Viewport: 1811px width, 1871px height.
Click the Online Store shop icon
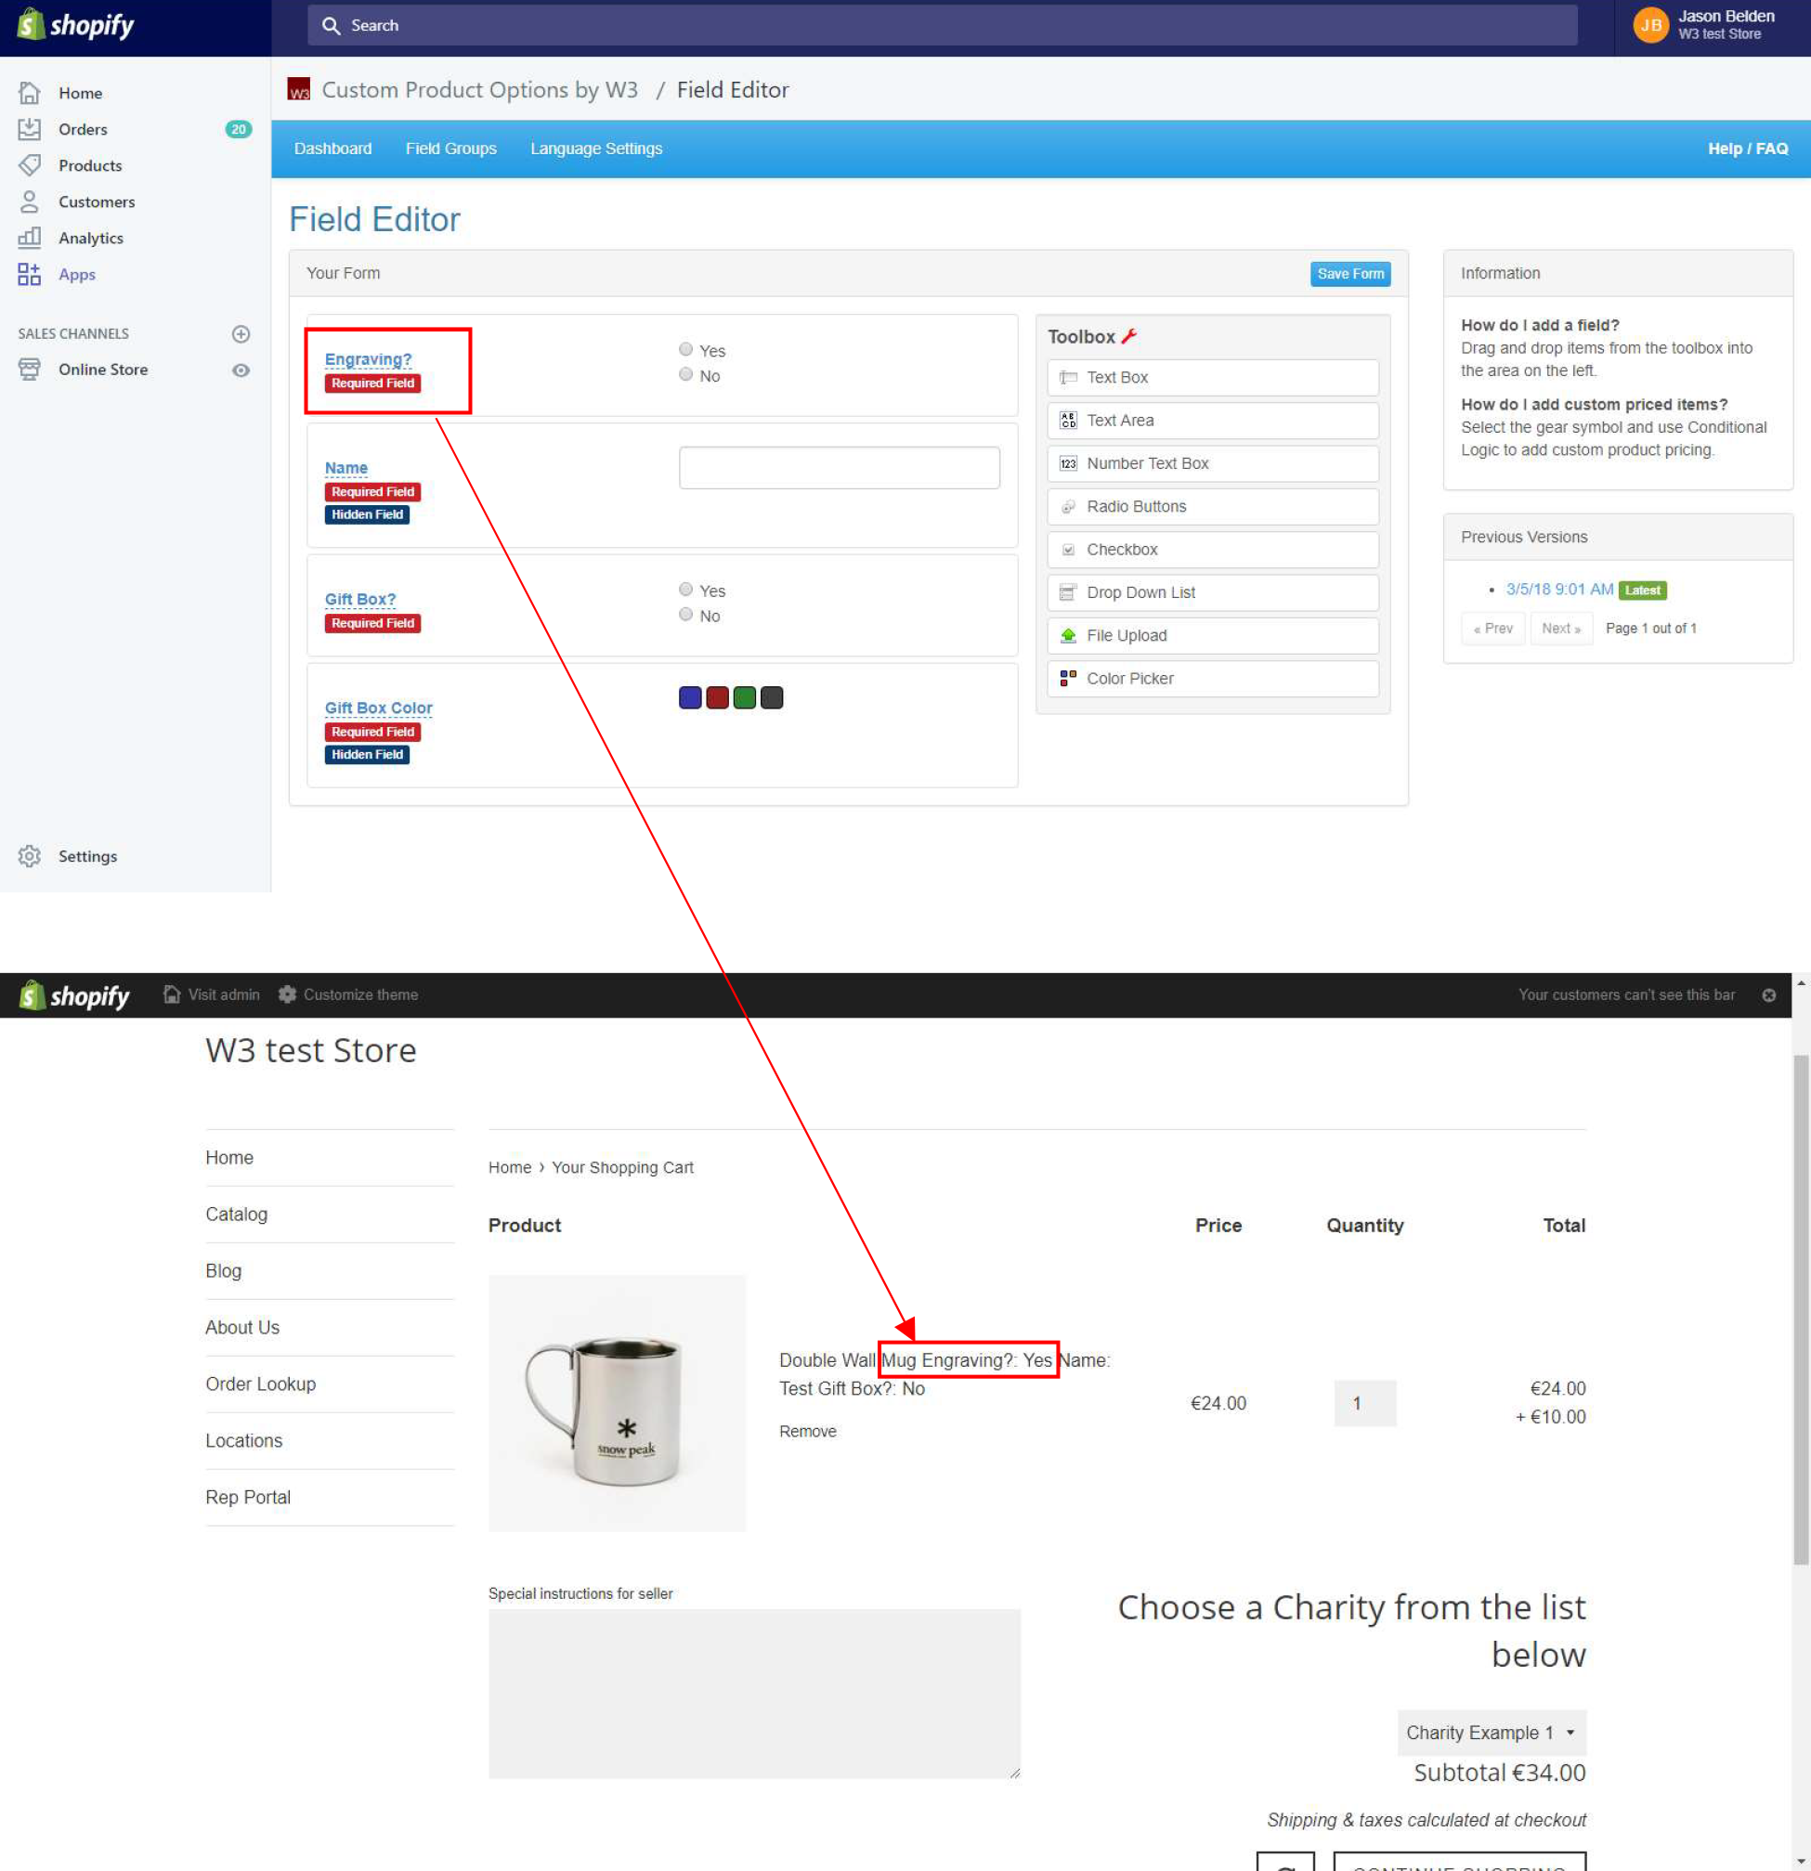point(30,370)
